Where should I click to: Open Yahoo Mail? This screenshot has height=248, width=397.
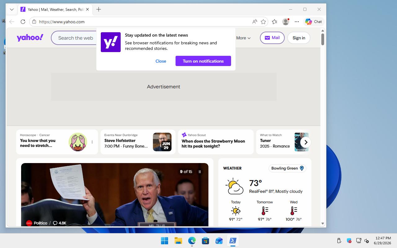pos(272,38)
